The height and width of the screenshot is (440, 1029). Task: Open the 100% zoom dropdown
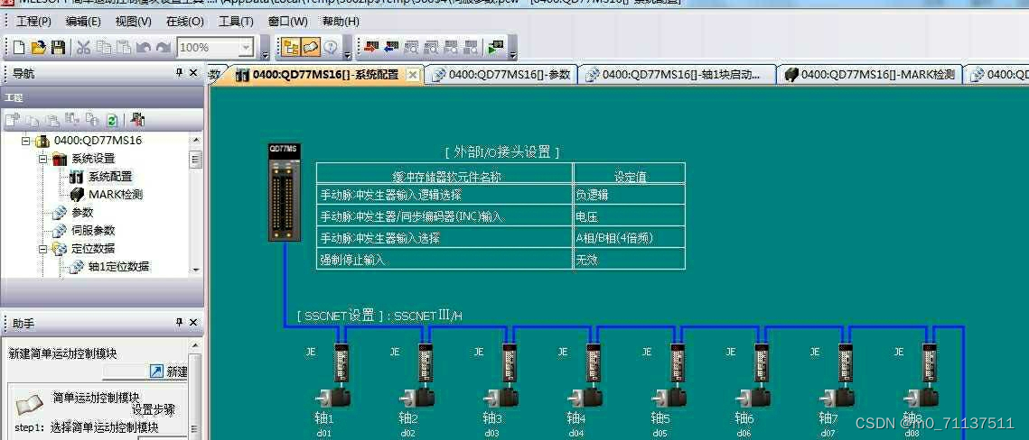tap(246, 47)
